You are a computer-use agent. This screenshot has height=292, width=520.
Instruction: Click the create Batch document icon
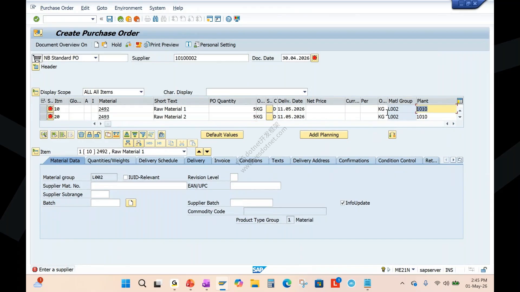point(131,203)
